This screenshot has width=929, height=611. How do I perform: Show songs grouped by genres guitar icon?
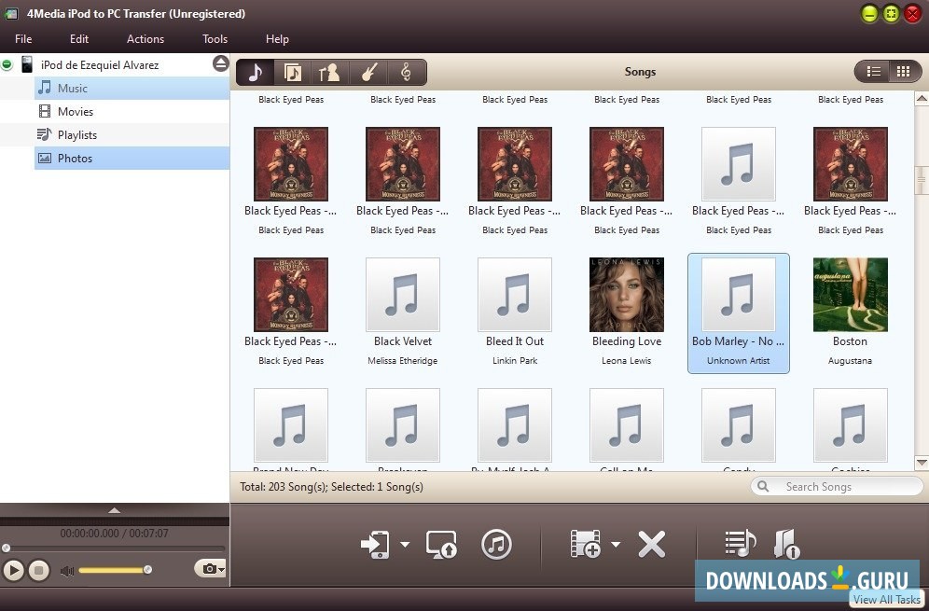367,72
